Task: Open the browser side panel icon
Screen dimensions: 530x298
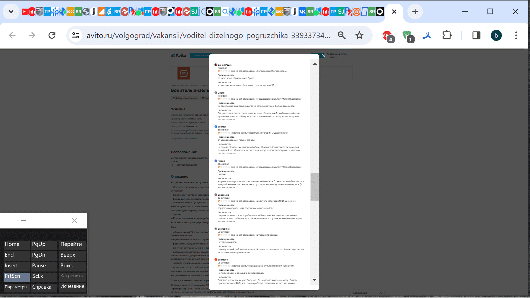Action: tap(476, 35)
